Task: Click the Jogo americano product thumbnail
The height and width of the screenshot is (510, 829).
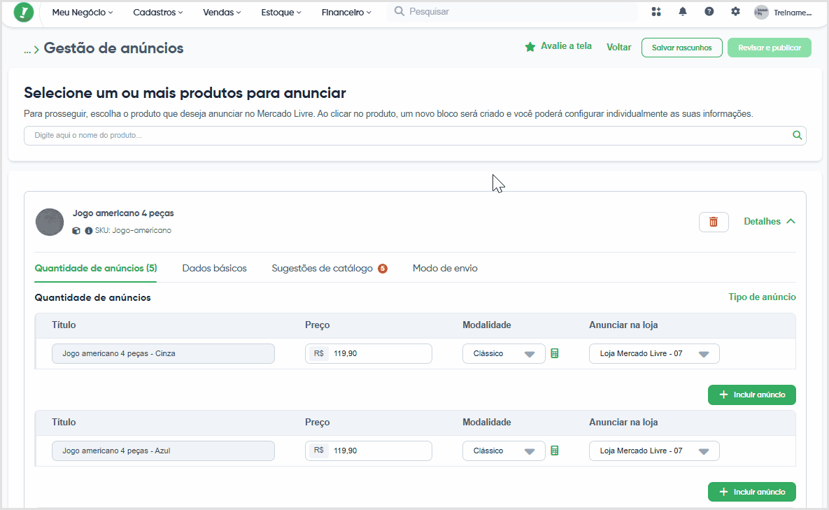Action: pos(50,222)
